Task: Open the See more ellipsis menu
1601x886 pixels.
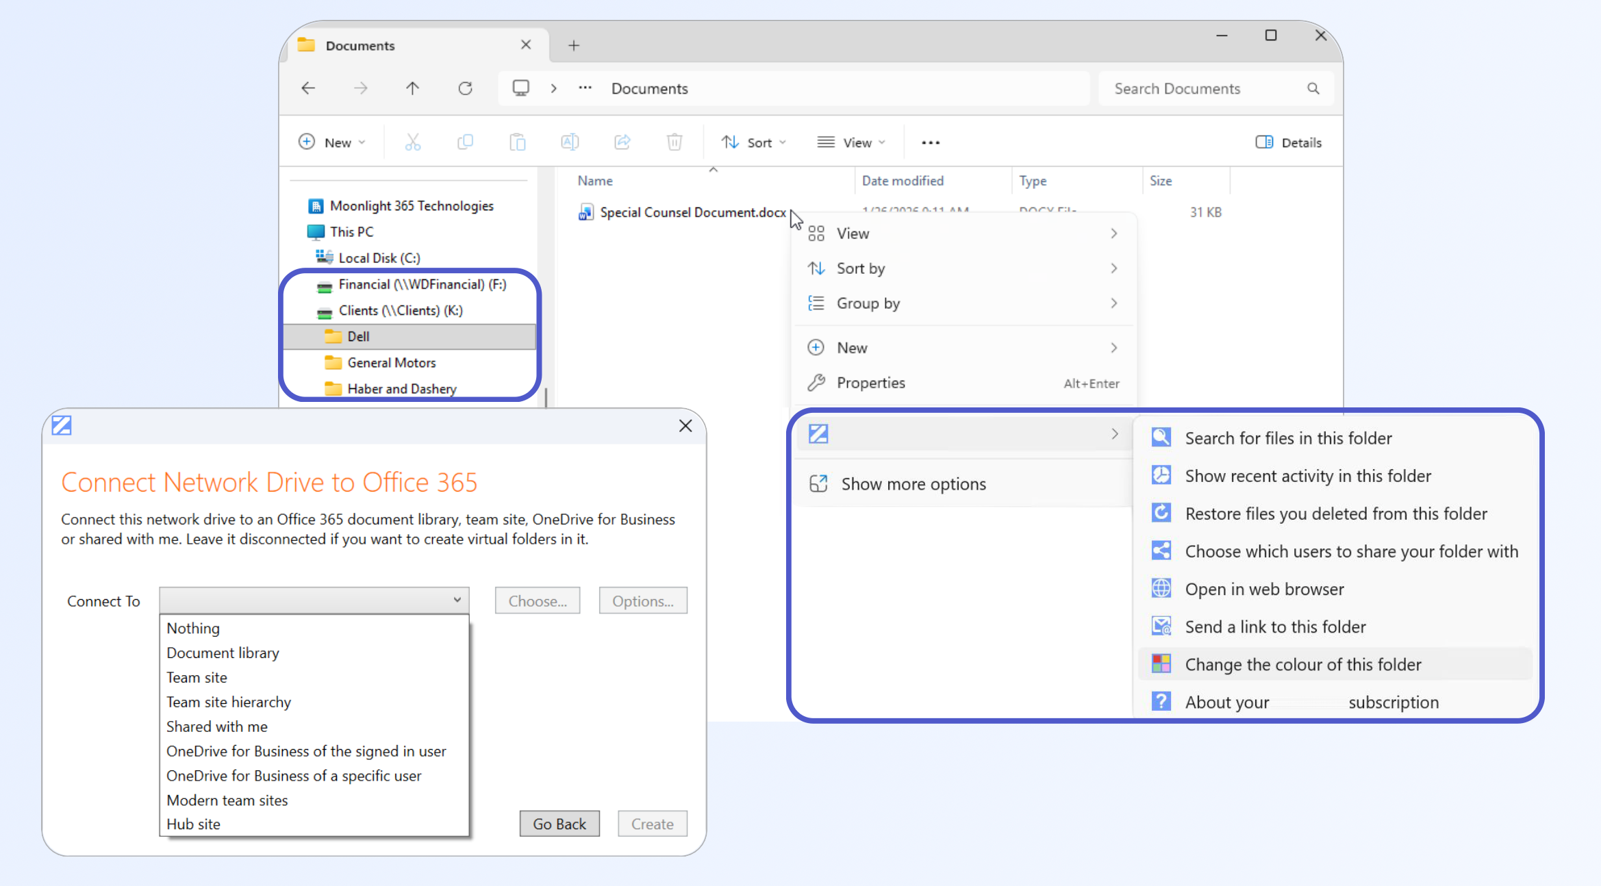Action: click(x=931, y=142)
